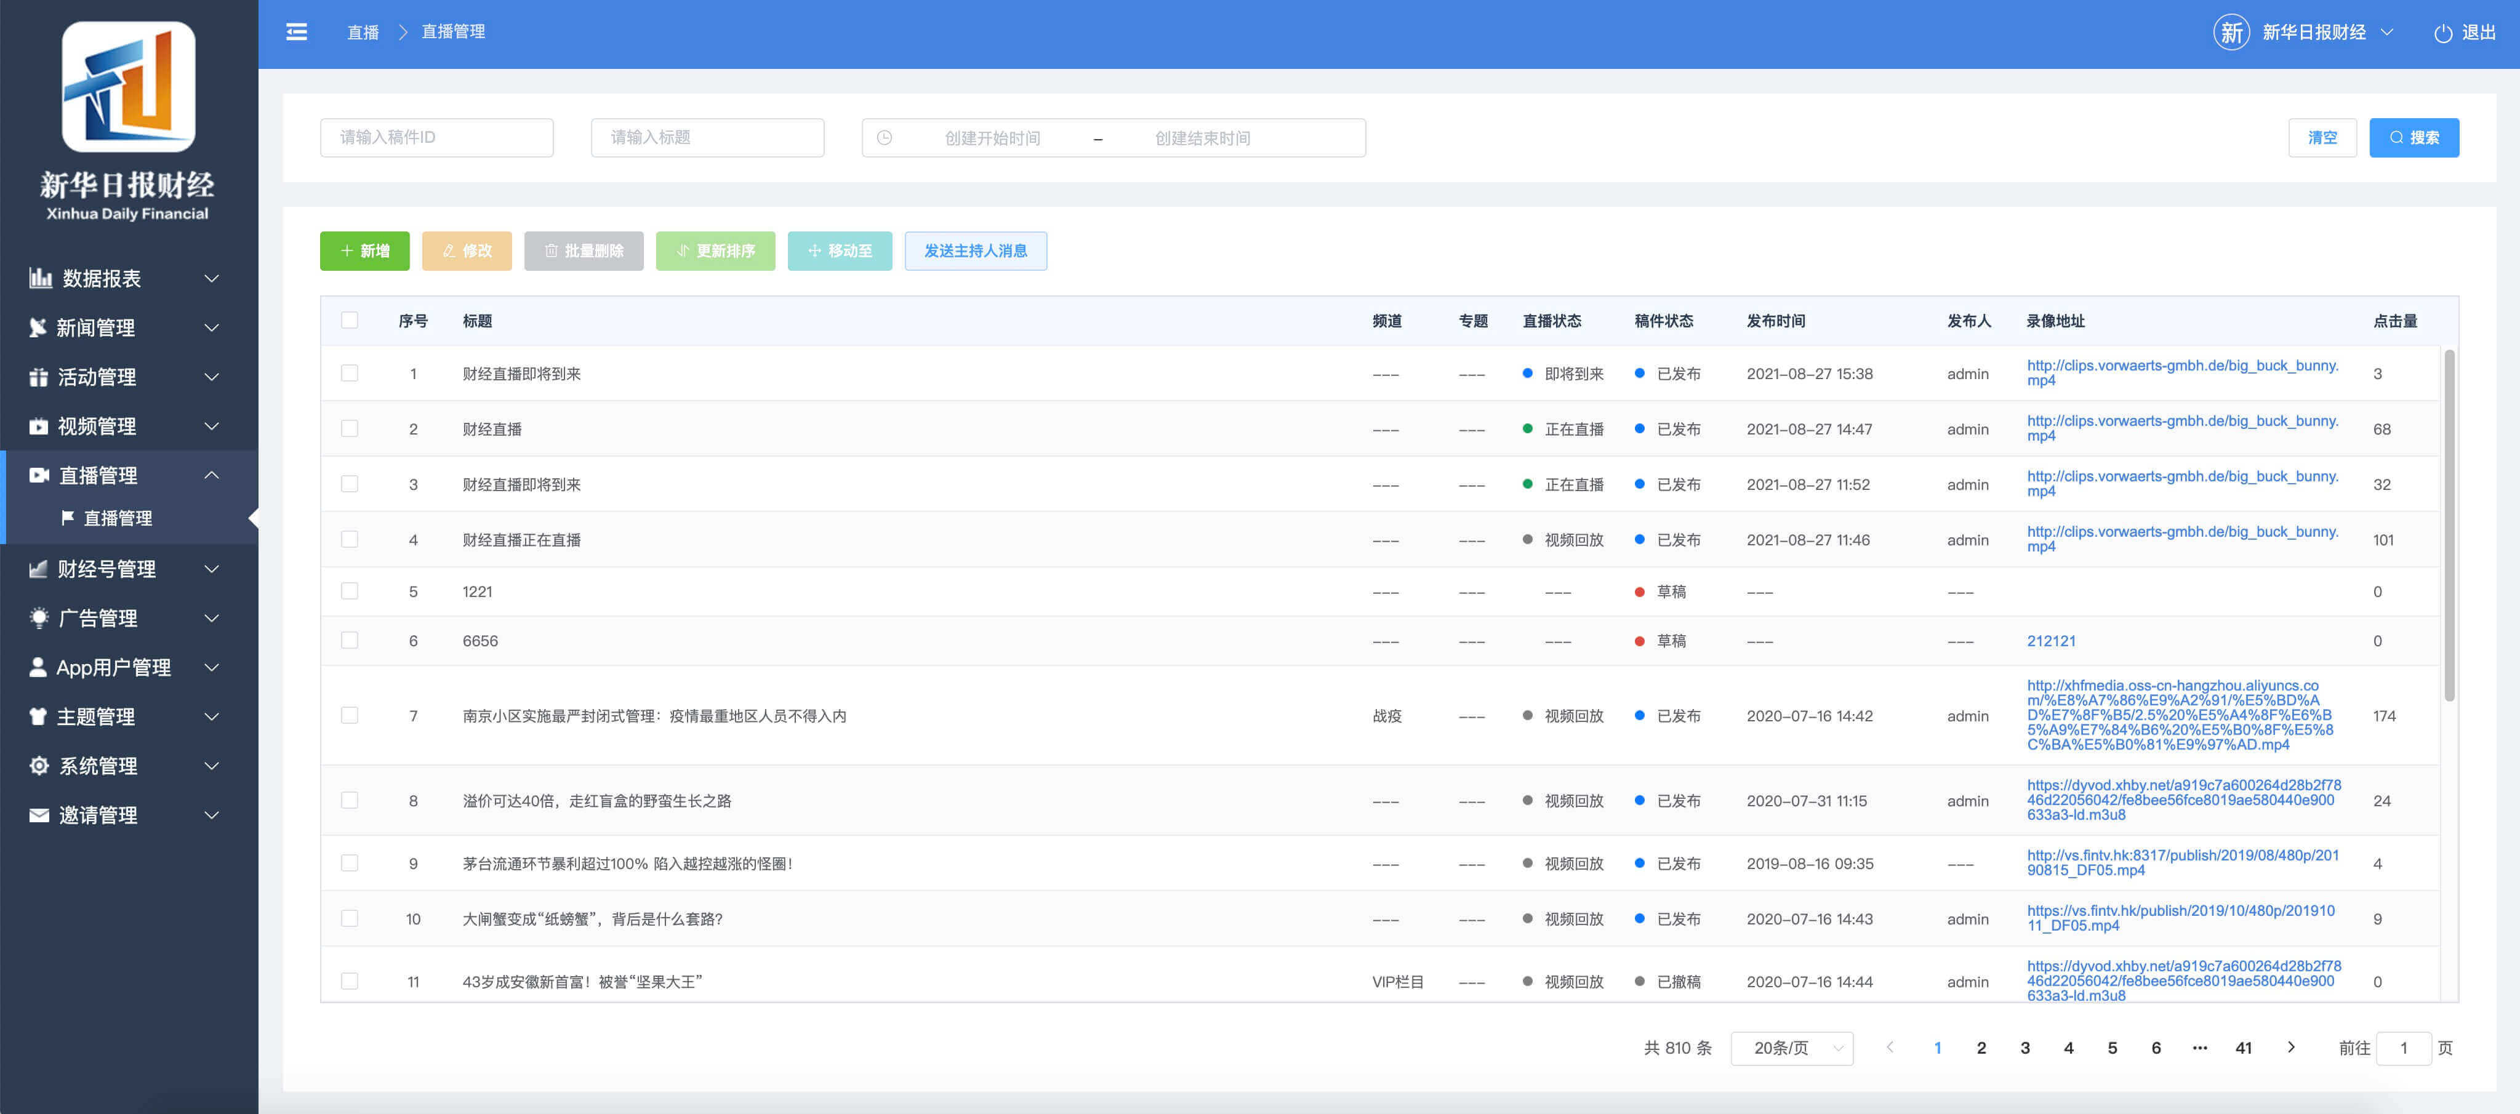Click the Xinhua Daily Financial logo
The image size is (2520, 1114).
coord(128,87)
